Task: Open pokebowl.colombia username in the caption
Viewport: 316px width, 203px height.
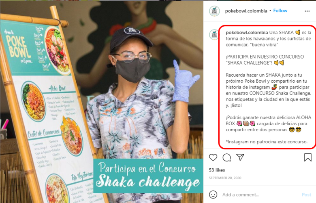Action: coord(247,32)
